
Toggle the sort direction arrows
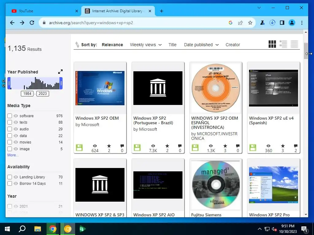click(x=77, y=45)
